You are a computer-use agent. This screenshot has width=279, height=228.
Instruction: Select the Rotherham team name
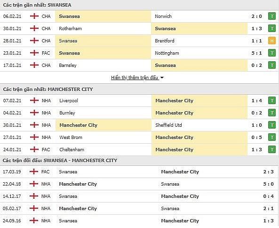[70, 28]
